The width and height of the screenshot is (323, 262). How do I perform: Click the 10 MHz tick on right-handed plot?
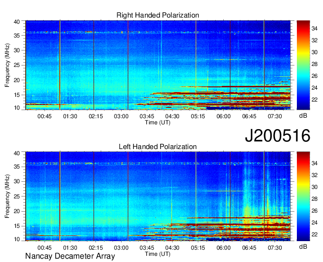click(17, 108)
